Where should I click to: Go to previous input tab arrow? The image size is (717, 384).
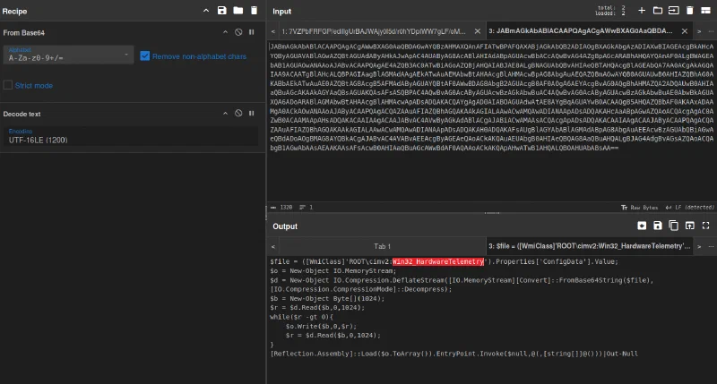point(273,31)
